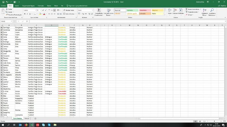Click the Cortar (Cut) scissors button
The height and width of the screenshot is (127, 227).
pos(9,9)
